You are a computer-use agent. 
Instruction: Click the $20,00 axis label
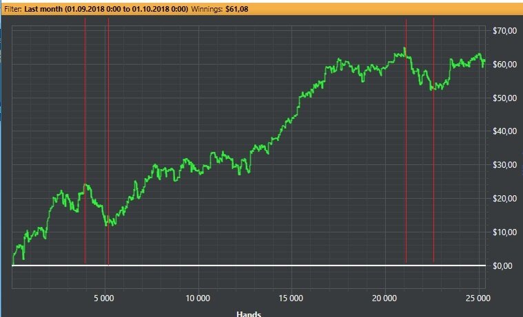click(x=504, y=199)
